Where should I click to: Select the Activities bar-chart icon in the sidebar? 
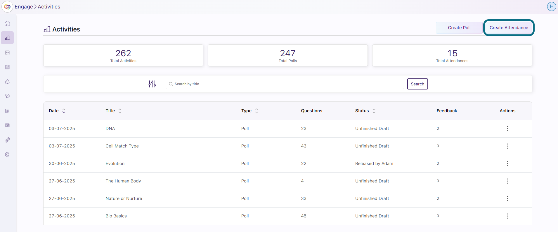point(7,38)
